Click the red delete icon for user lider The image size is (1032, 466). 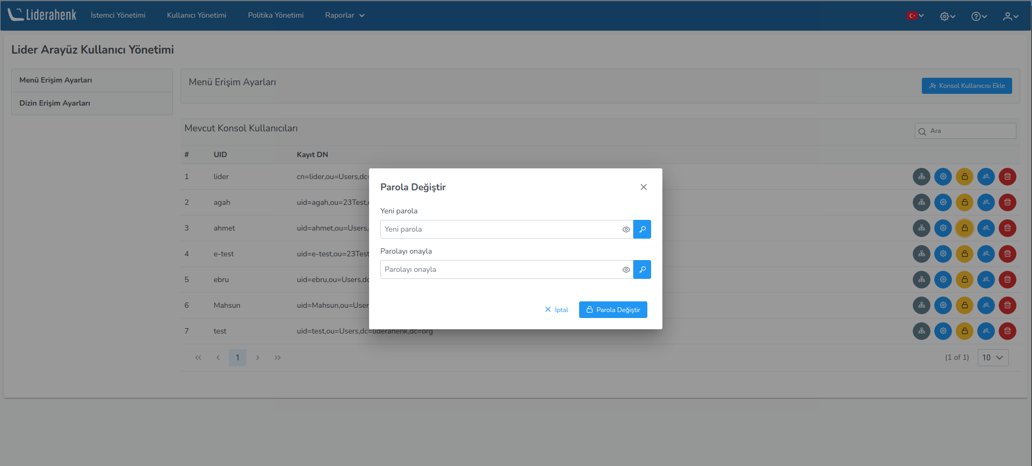coord(1007,176)
